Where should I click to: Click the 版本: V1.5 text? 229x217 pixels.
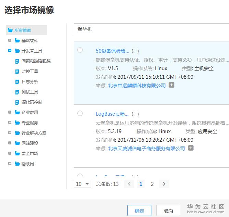107,68
